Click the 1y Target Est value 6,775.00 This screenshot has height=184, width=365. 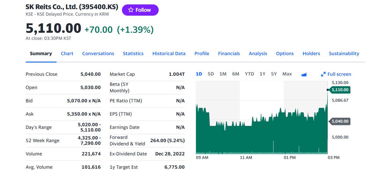click(174, 167)
